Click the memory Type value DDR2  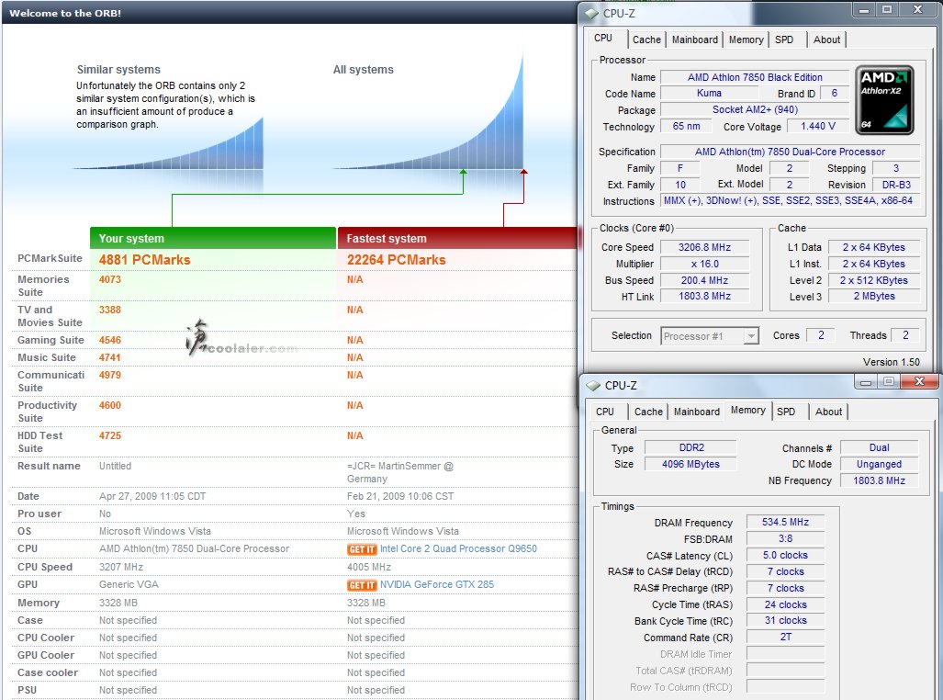691,447
